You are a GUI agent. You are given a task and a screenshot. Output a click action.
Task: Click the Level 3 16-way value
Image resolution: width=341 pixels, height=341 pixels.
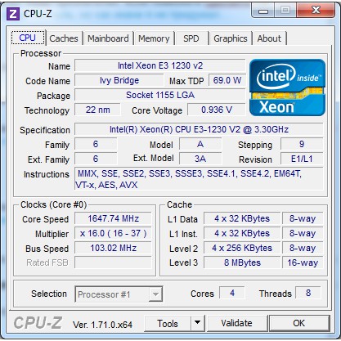point(303,262)
